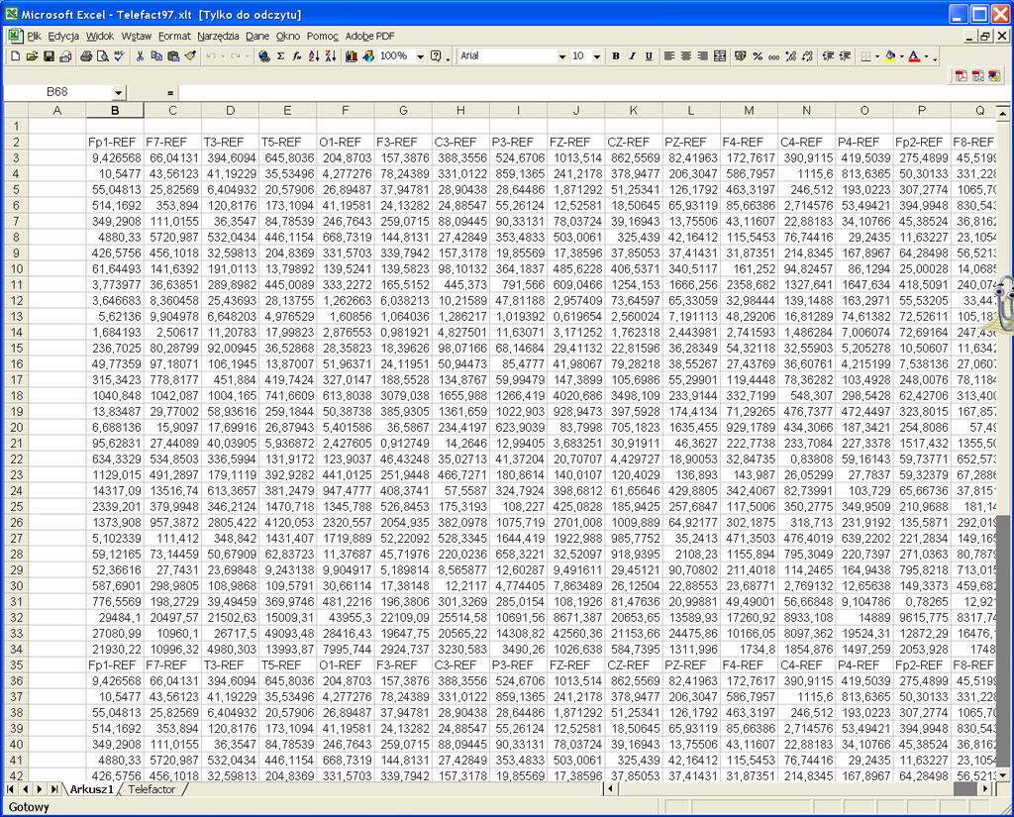This screenshot has width=1014, height=817.
Task: Switch to the Arkusz1 sheet tab
Action: [91, 789]
